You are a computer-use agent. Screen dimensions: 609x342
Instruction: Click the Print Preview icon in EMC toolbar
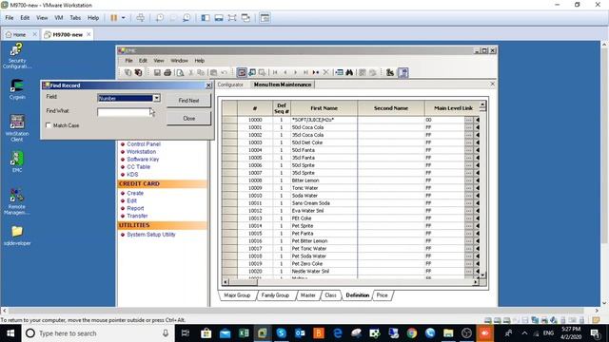(180, 72)
